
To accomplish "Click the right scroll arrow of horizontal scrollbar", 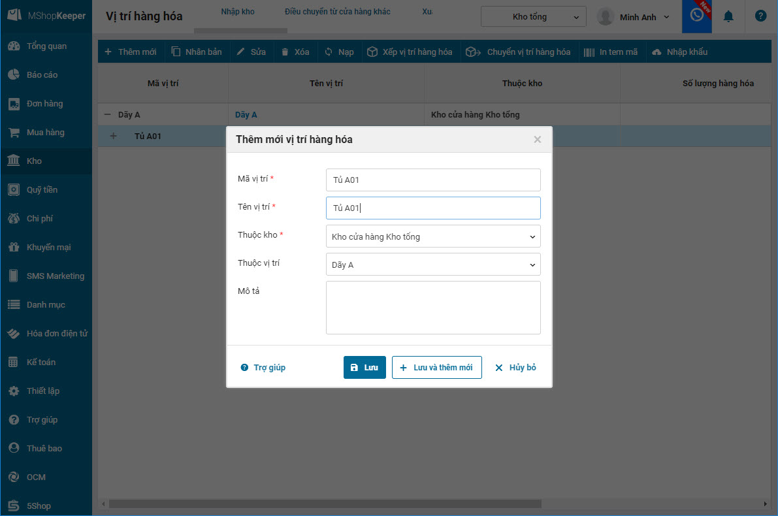I will pyautogui.click(x=765, y=504).
